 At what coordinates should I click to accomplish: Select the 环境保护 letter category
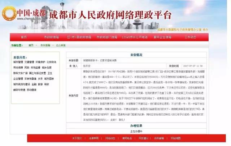pyautogui.click(x=40, y=62)
